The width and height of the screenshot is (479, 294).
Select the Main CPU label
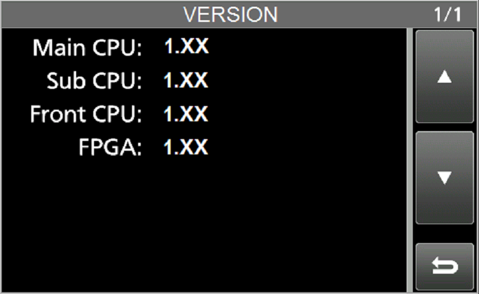pyautogui.click(x=87, y=48)
